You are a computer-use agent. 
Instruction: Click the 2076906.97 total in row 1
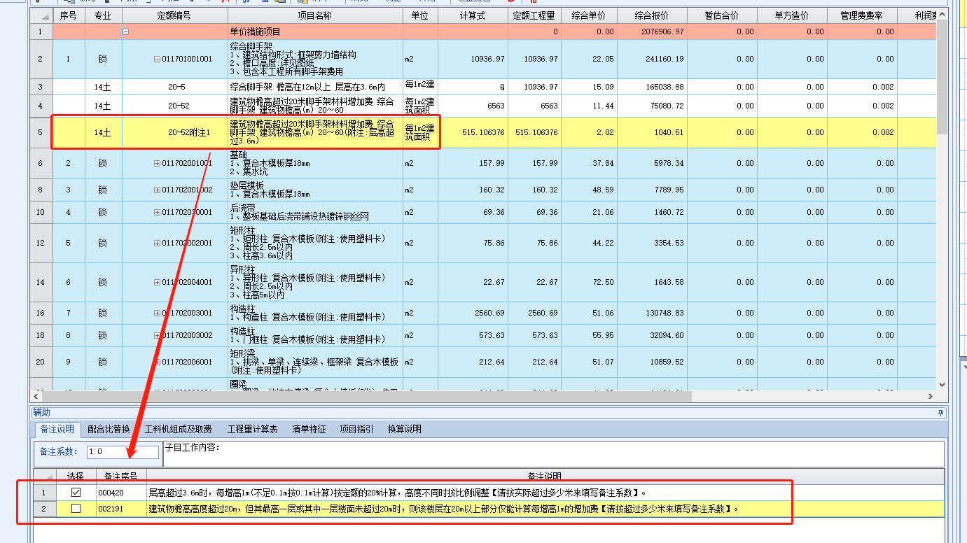652,31
